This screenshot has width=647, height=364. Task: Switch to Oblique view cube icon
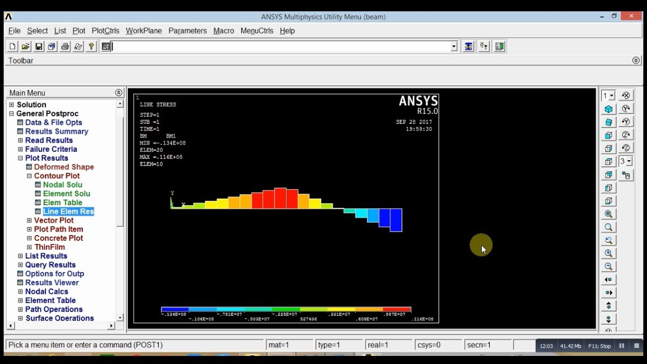click(609, 122)
